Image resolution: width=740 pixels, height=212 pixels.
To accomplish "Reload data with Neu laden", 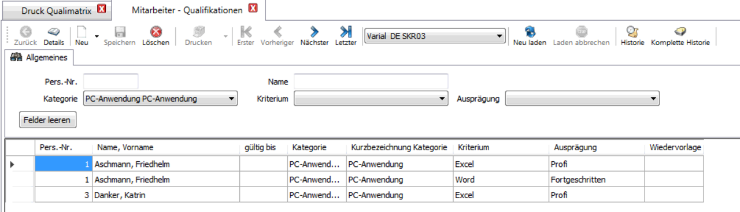I will point(530,31).
